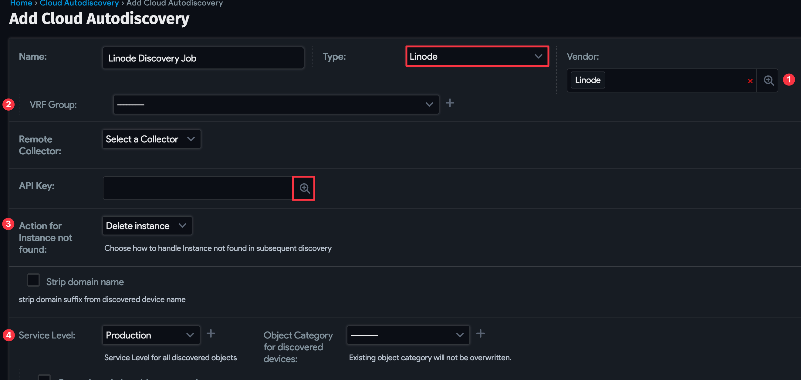Open the Delete instance action dropdown
The height and width of the screenshot is (380, 801).
point(147,226)
